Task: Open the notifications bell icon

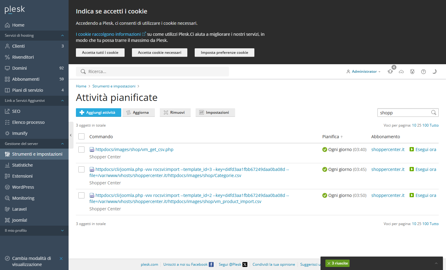Action: [390, 72]
